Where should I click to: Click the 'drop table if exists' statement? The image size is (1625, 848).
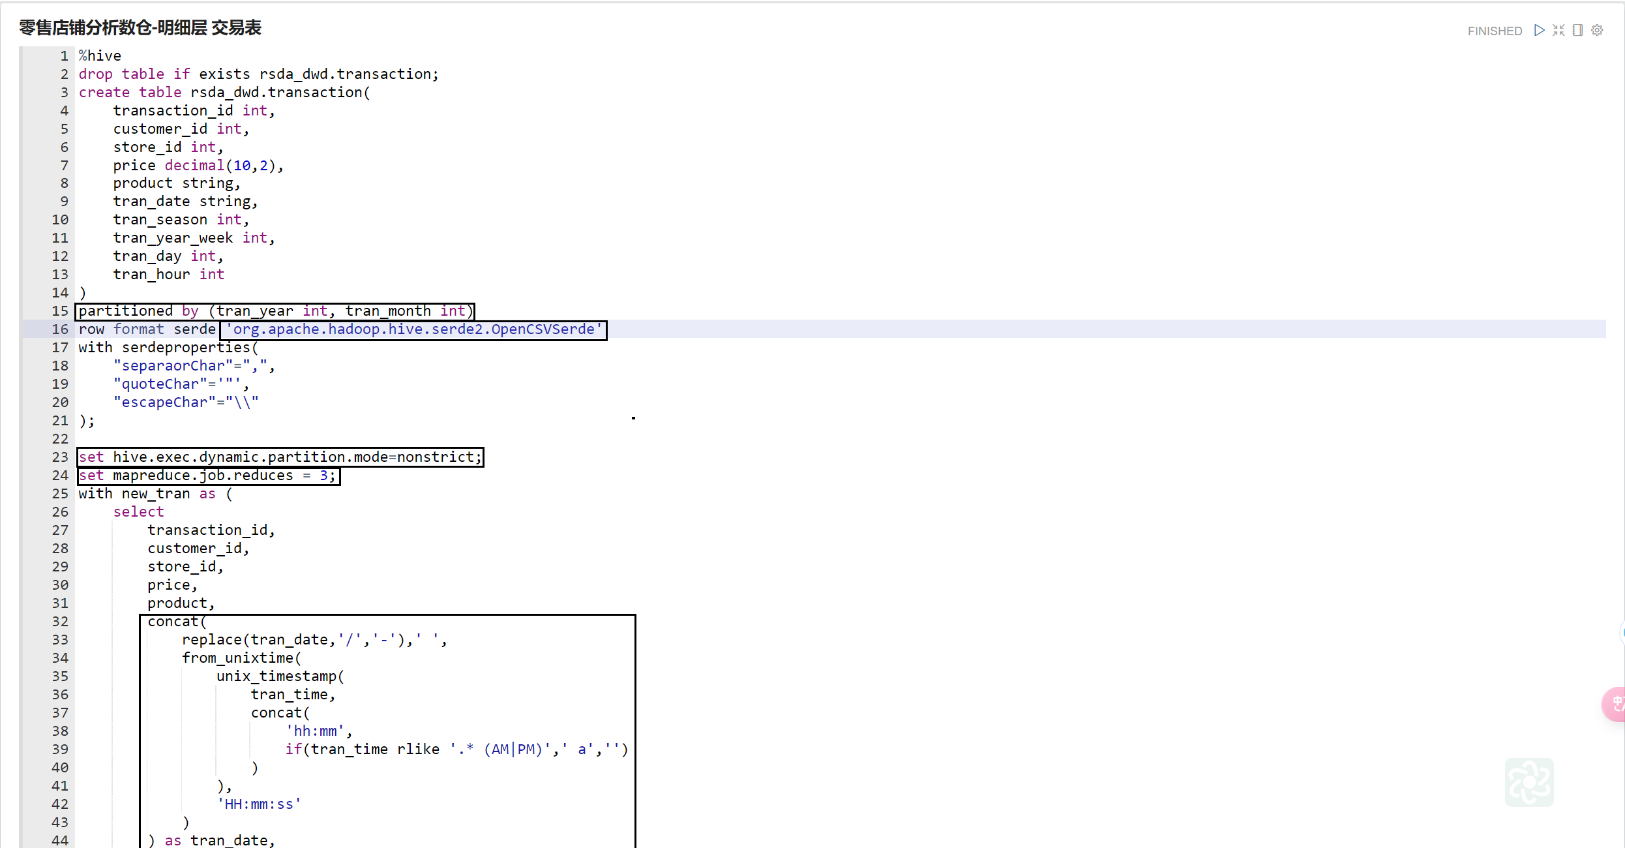click(x=258, y=74)
